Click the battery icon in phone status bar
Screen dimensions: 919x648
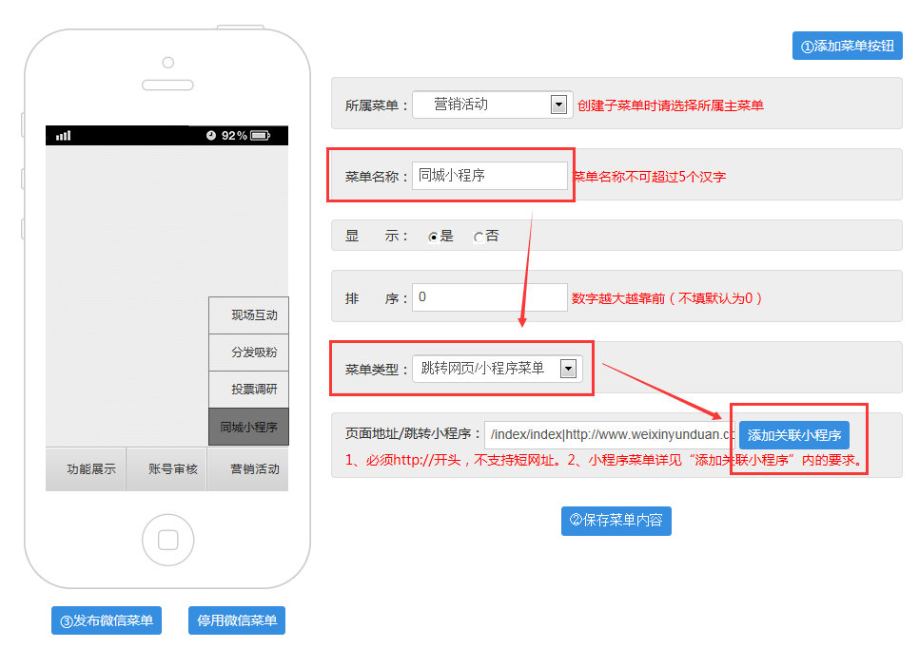pos(261,136)
